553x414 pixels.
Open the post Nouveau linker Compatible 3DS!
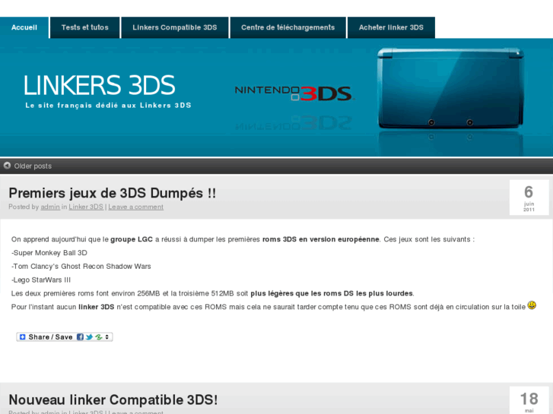coord(113,400)
